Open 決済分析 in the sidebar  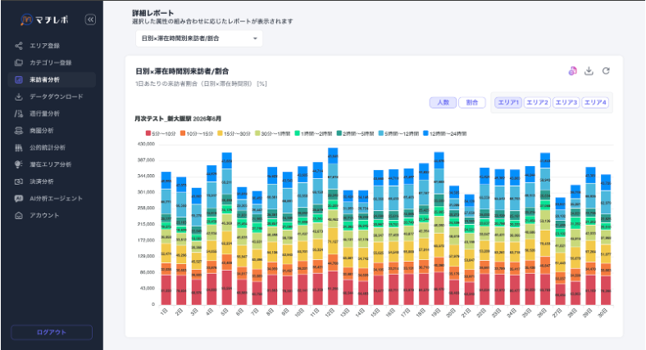point(52,182)
